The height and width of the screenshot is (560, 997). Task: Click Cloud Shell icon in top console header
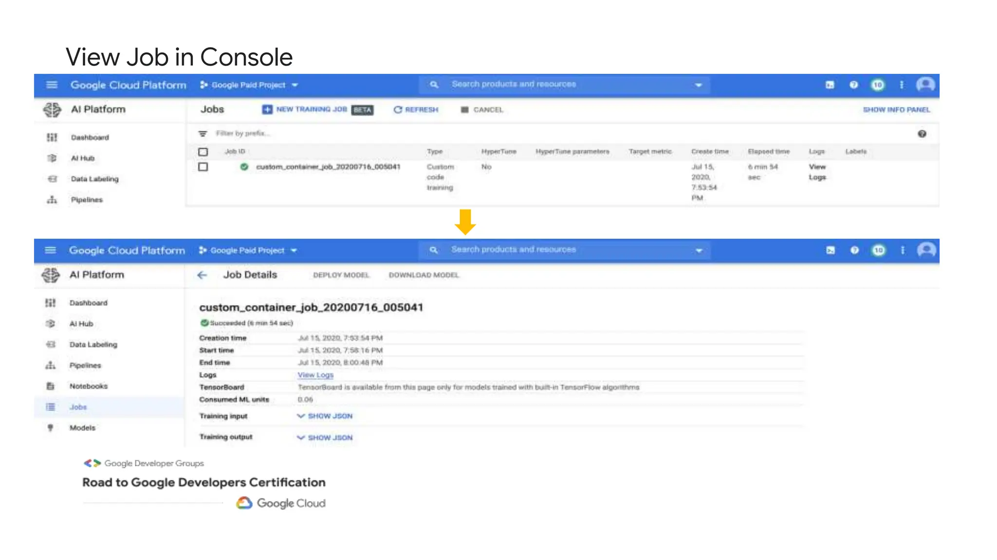click(x=830, y=85)
